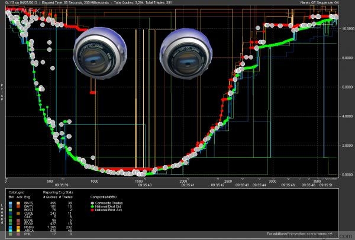Click the '2000' tick on x-axis
Image resolution: width=355 pixels, height=240 pixels.
click(183, 181)
